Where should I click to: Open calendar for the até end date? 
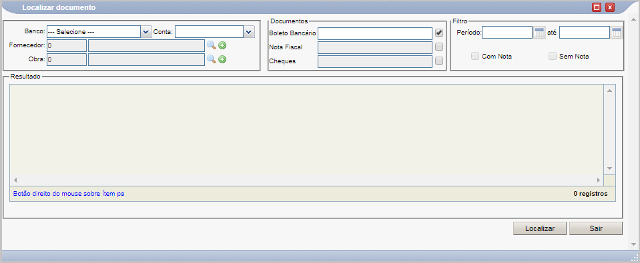(617, 33)
